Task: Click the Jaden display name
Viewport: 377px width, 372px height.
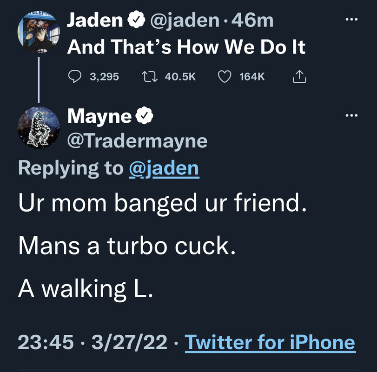Action: click(95, 20)
